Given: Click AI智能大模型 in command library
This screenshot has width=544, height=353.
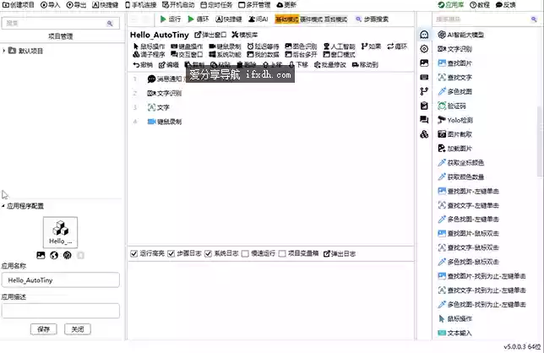Looking at the screenshot, I should [x=460, y=35].
